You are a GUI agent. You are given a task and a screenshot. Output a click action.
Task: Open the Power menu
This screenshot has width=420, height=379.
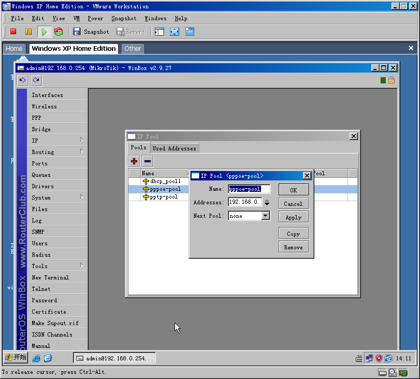(x=95, y=19)
